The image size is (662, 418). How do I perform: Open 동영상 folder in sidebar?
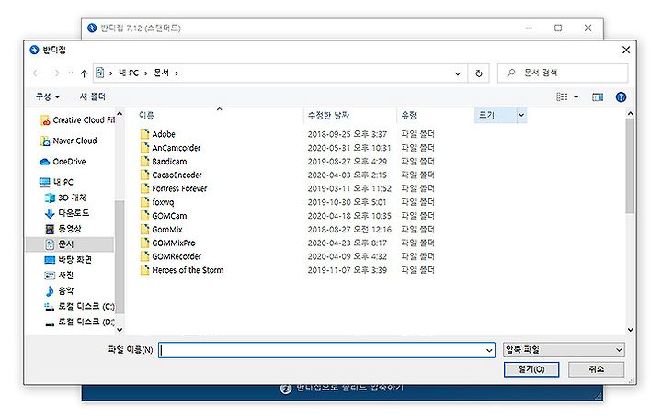[x=63, y=229]
